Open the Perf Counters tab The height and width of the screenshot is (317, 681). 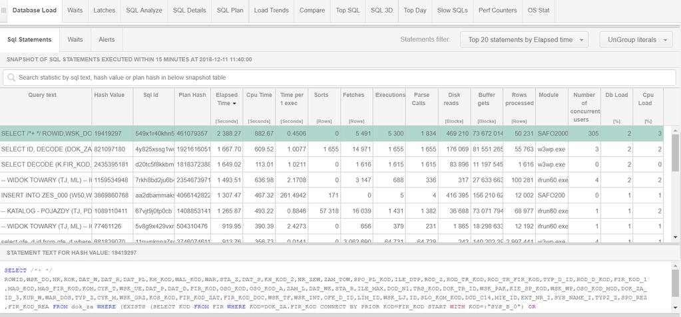pos(498,11)
